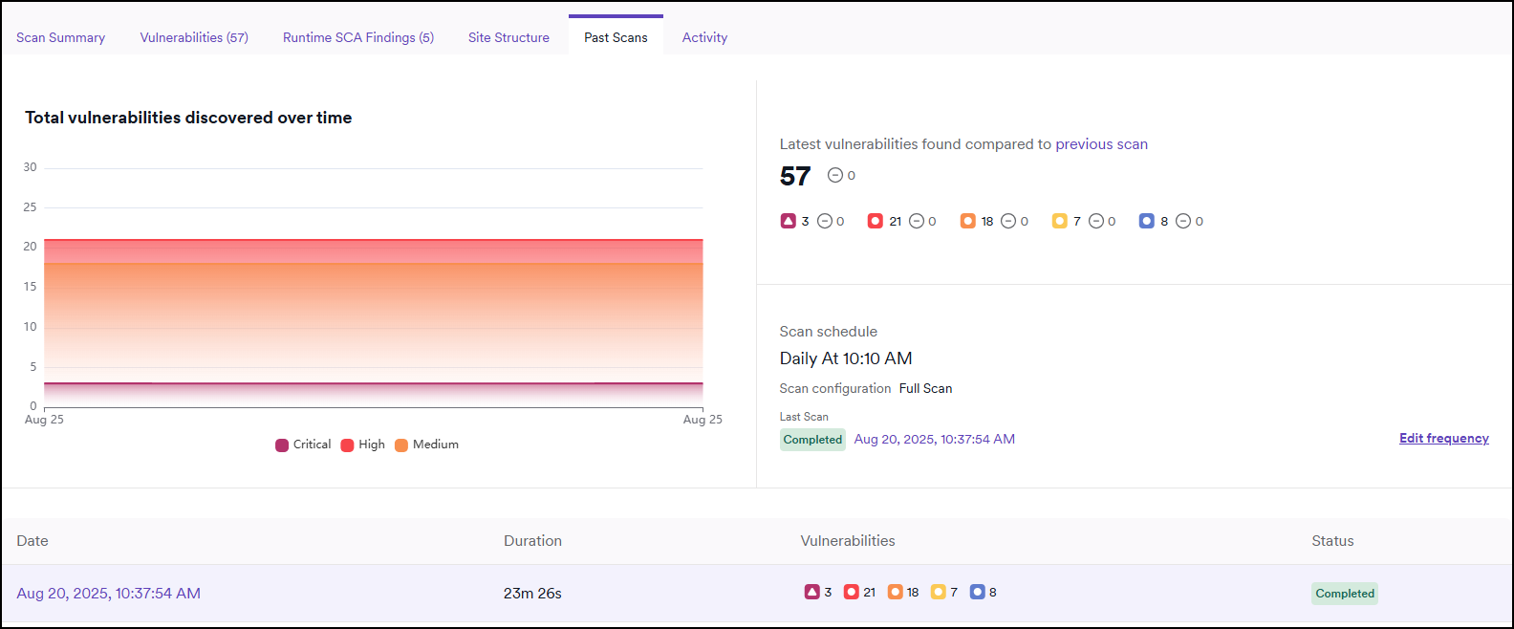Open last scan date link in schedule panel
Image resolution: width=1514 pixels, height=629 pixels.
tap(935, 439)
